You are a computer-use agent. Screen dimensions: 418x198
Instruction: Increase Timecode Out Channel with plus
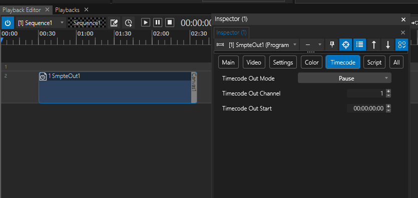pos(388,91)
